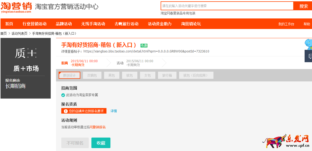Open 无线手淘活动 menu item
This screenshot has width=312, height=151.
(x=93, y=24)
